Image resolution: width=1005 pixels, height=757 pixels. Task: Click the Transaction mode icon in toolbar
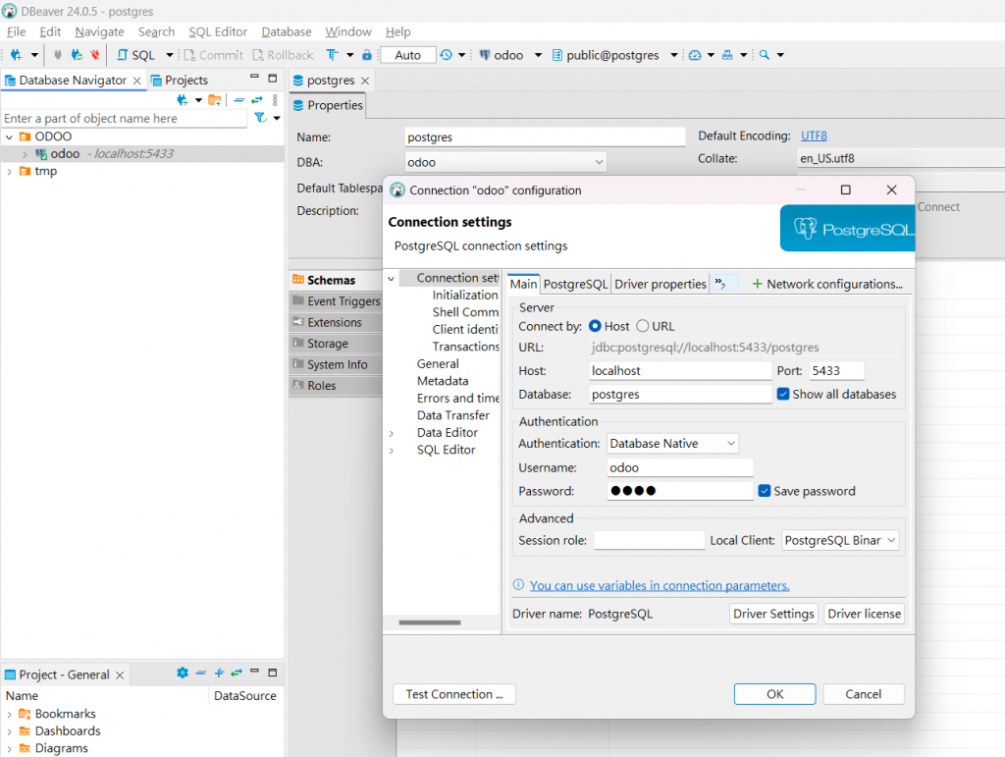pyautogui.click(x=332, y=55)
